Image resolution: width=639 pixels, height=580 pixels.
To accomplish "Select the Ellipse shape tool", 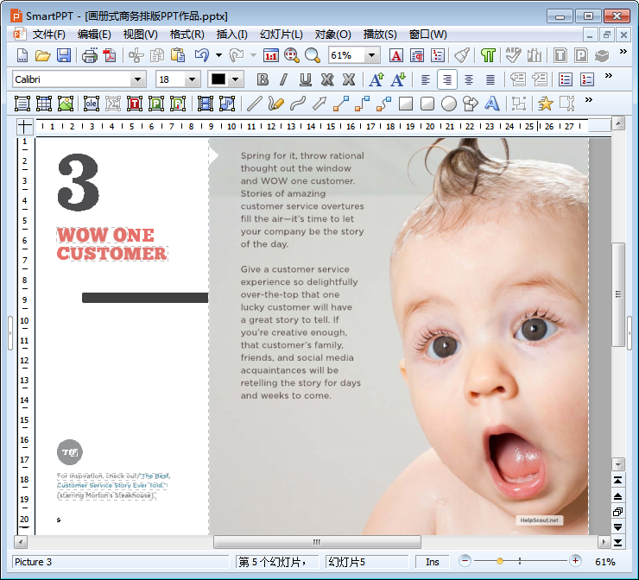I will pyautogui.click(x=449, y=104).
